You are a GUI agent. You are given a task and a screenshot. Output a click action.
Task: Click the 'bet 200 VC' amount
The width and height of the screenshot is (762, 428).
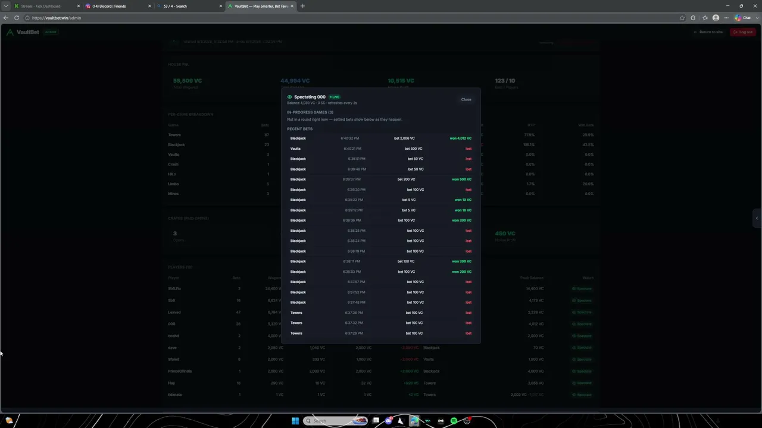coord(406,180)
